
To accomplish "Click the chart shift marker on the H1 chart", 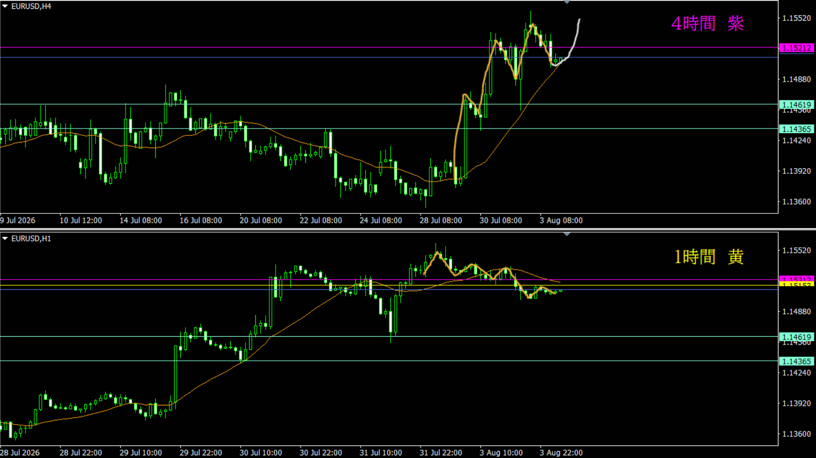I will [x=566, y=235].
